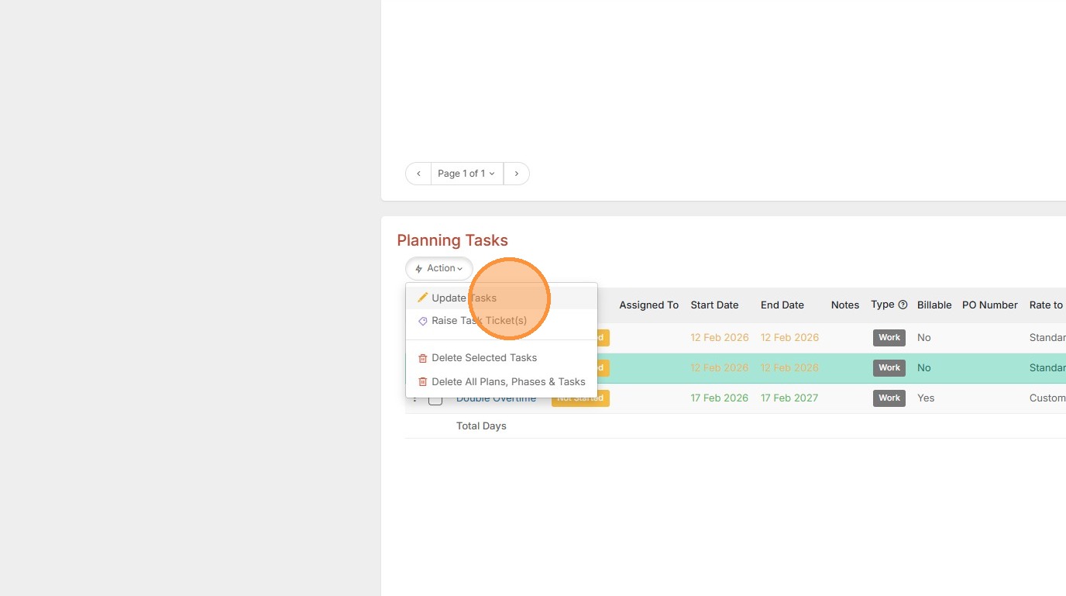Image resolution: width=1066 pixels, height=596 pixels.
Task: Open the Double Overtime row three-dot menu
Action: (x=414, y=398)
